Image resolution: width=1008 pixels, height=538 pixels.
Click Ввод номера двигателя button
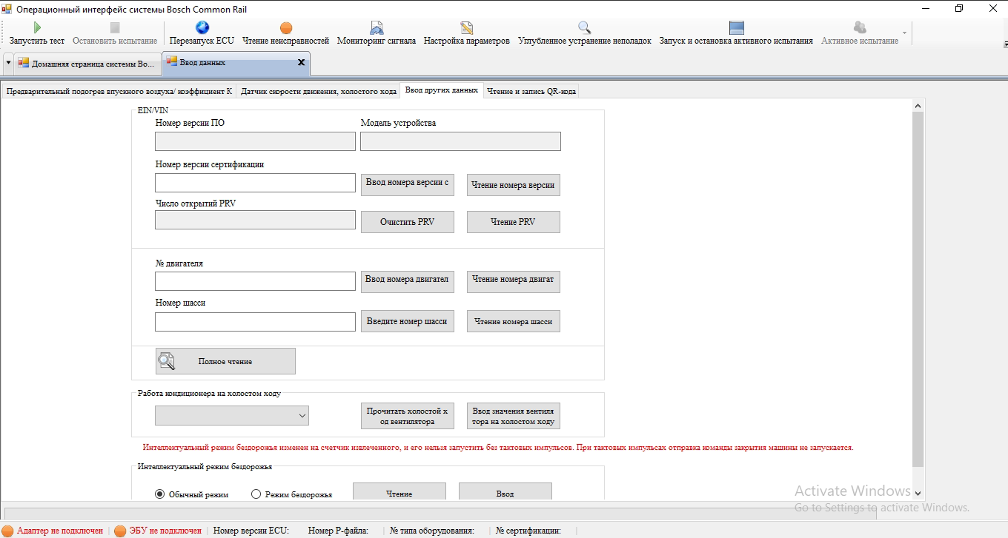coord(407,282)
